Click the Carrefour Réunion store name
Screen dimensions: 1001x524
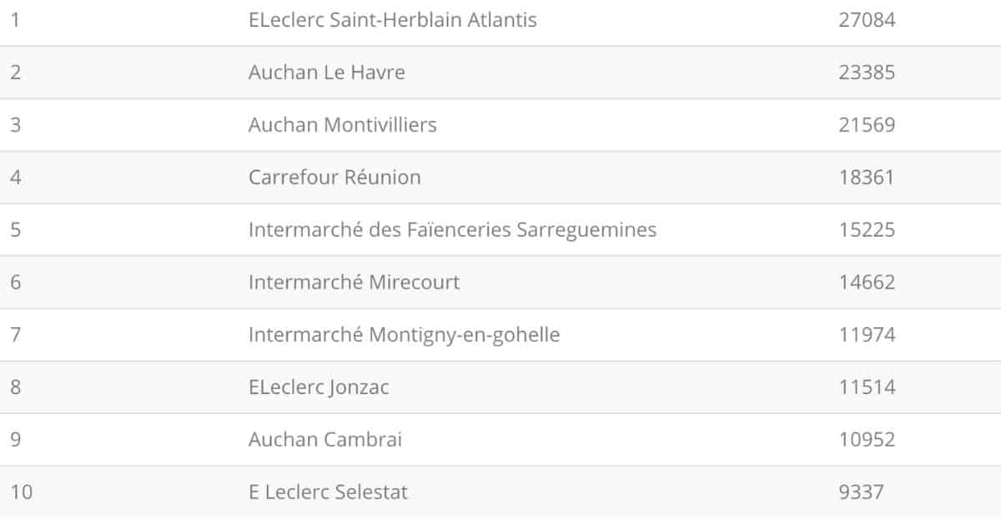(x=335, y=178)
